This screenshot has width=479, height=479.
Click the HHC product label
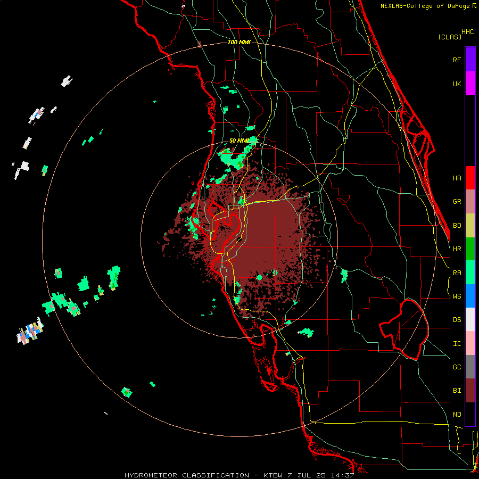coord(467,32)
